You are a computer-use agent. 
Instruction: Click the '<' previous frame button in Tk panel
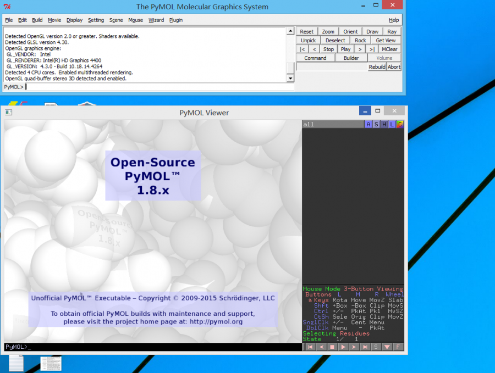[x=315, y=49]
